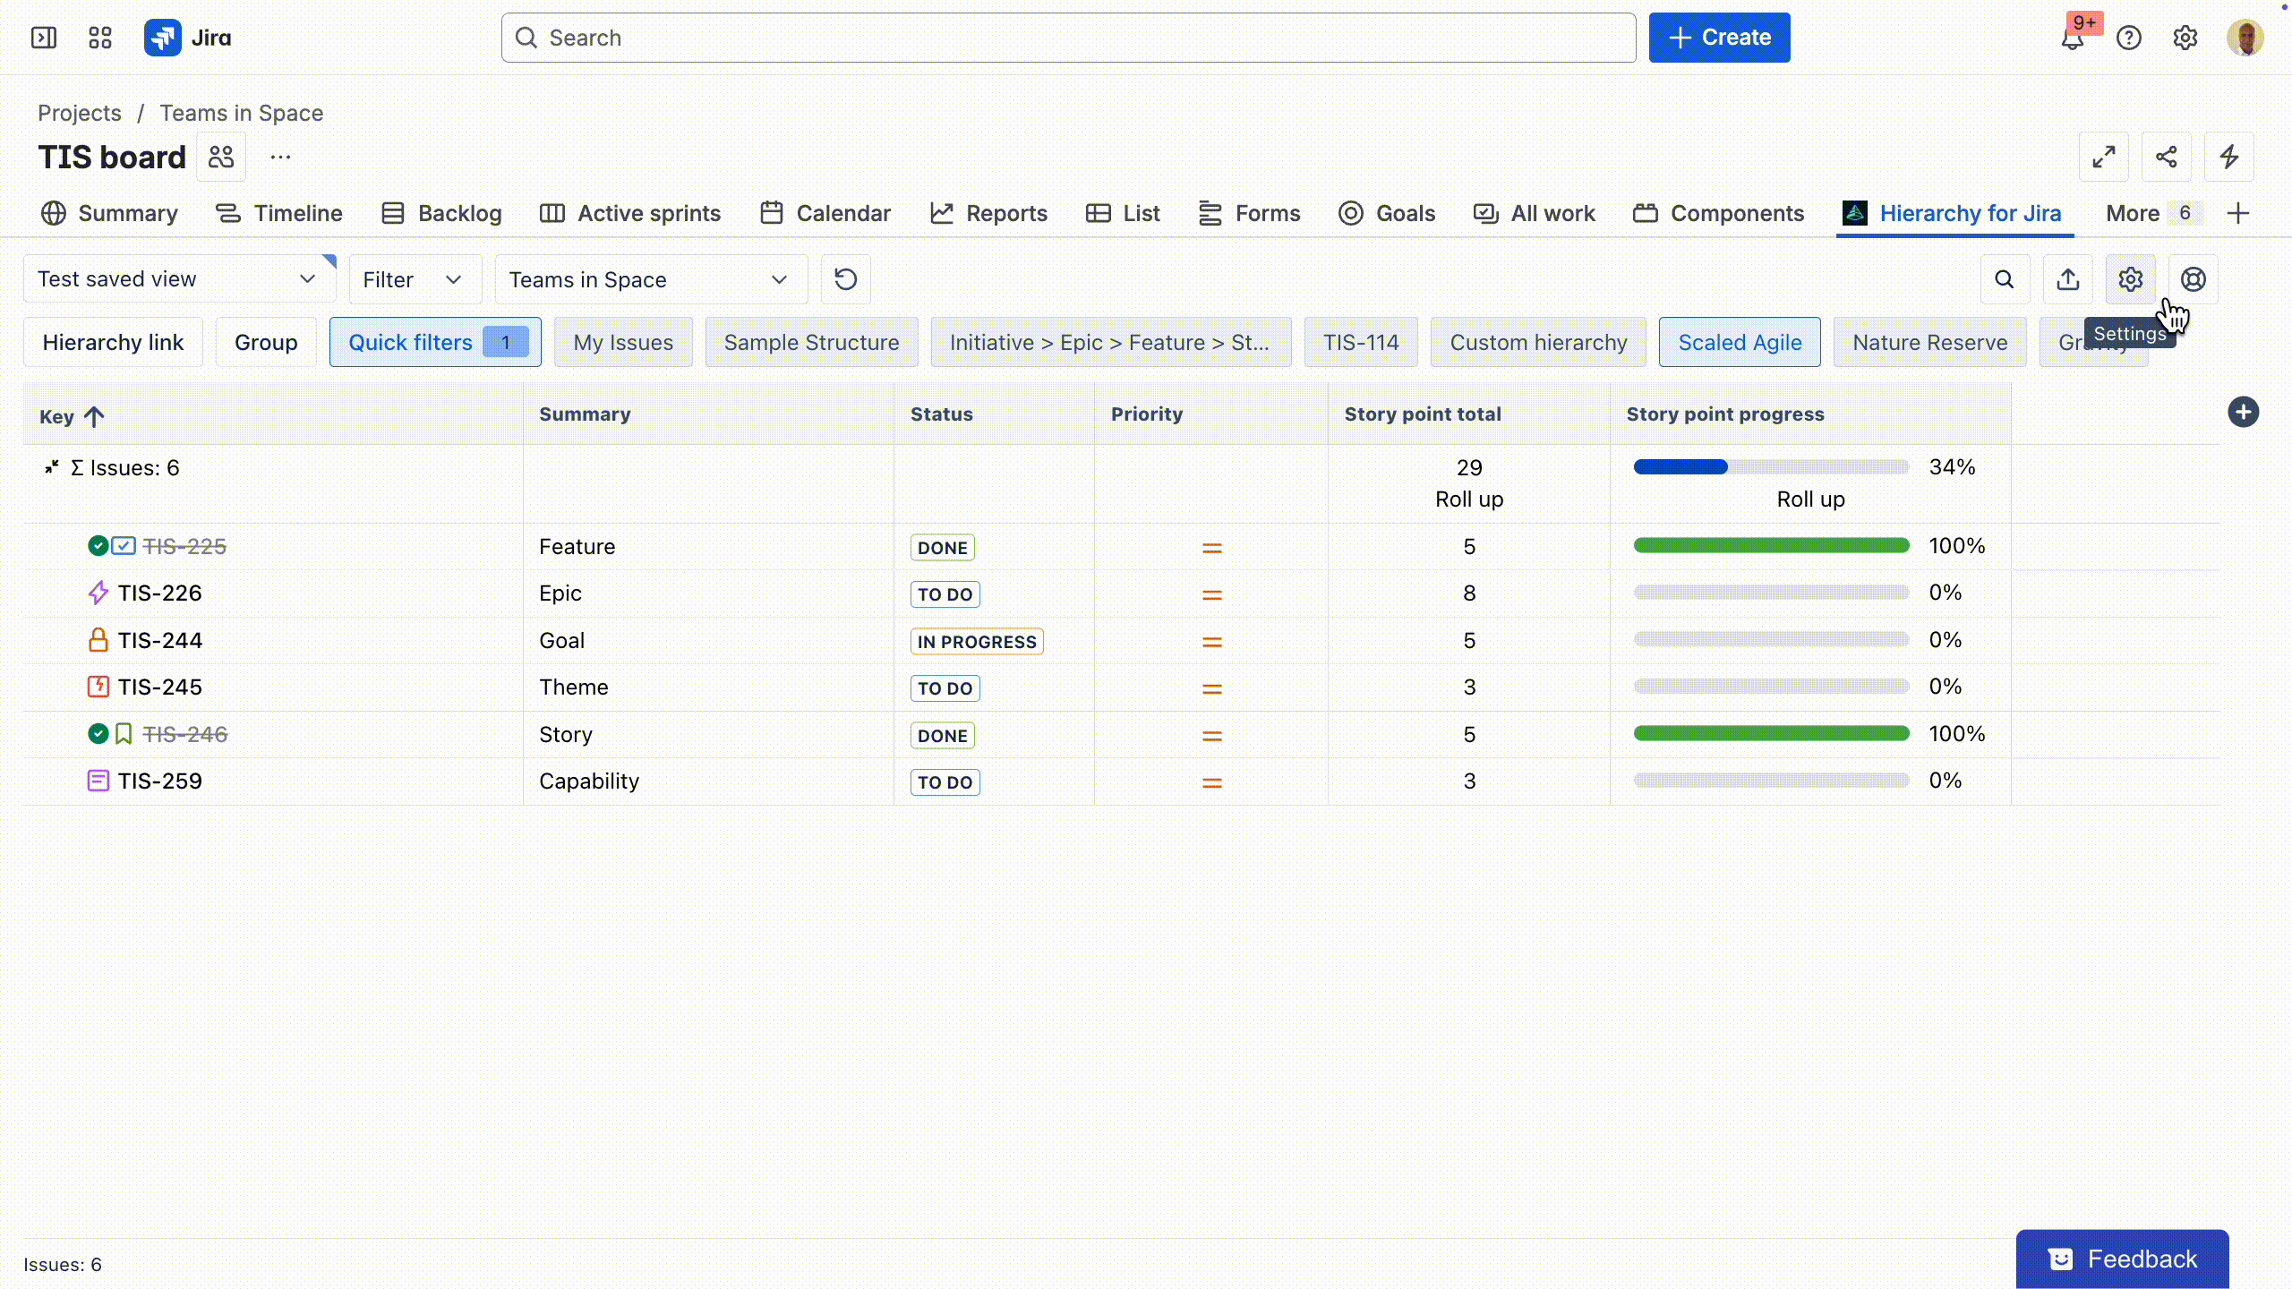Screen dimensions: 2292x1289
Task: Open the Active sprints tab
Action: [630, 213]
